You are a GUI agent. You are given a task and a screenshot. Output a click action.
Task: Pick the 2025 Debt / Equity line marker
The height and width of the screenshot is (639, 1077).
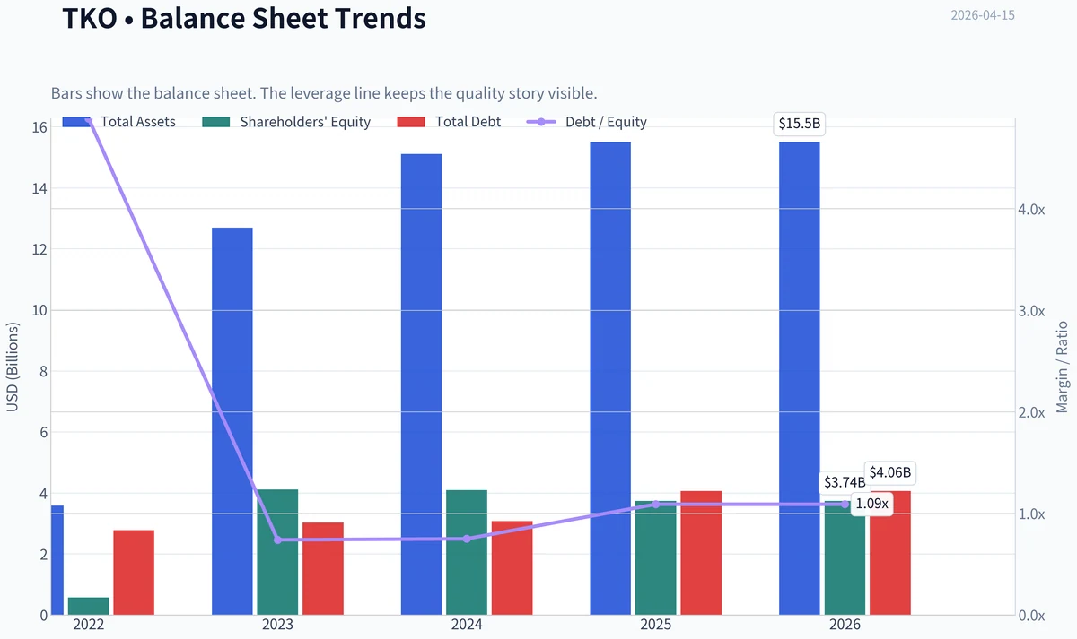coord(656,505)
